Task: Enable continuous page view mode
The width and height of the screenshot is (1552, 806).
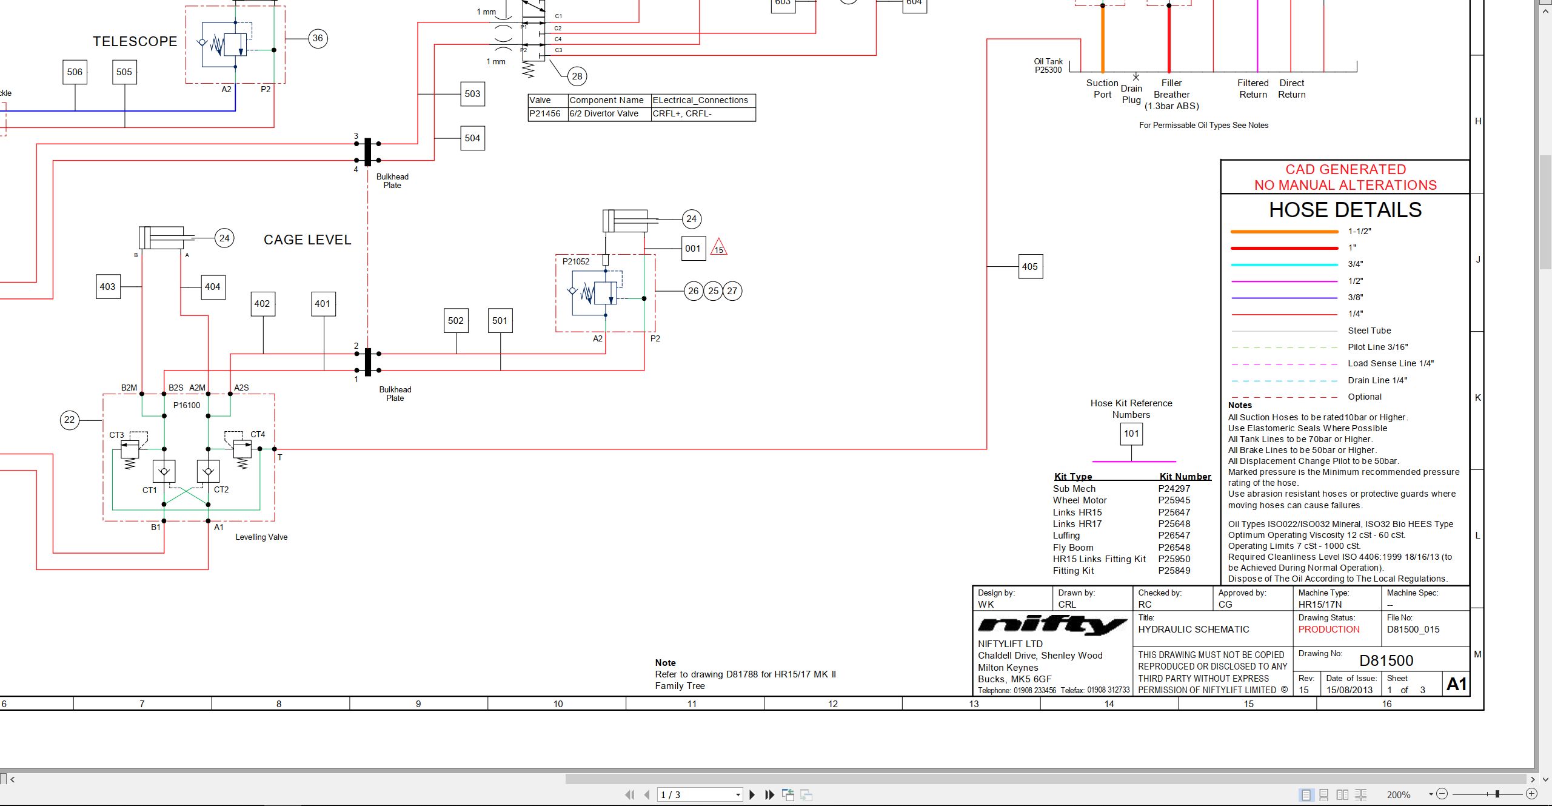Action: pos(1324,794)
